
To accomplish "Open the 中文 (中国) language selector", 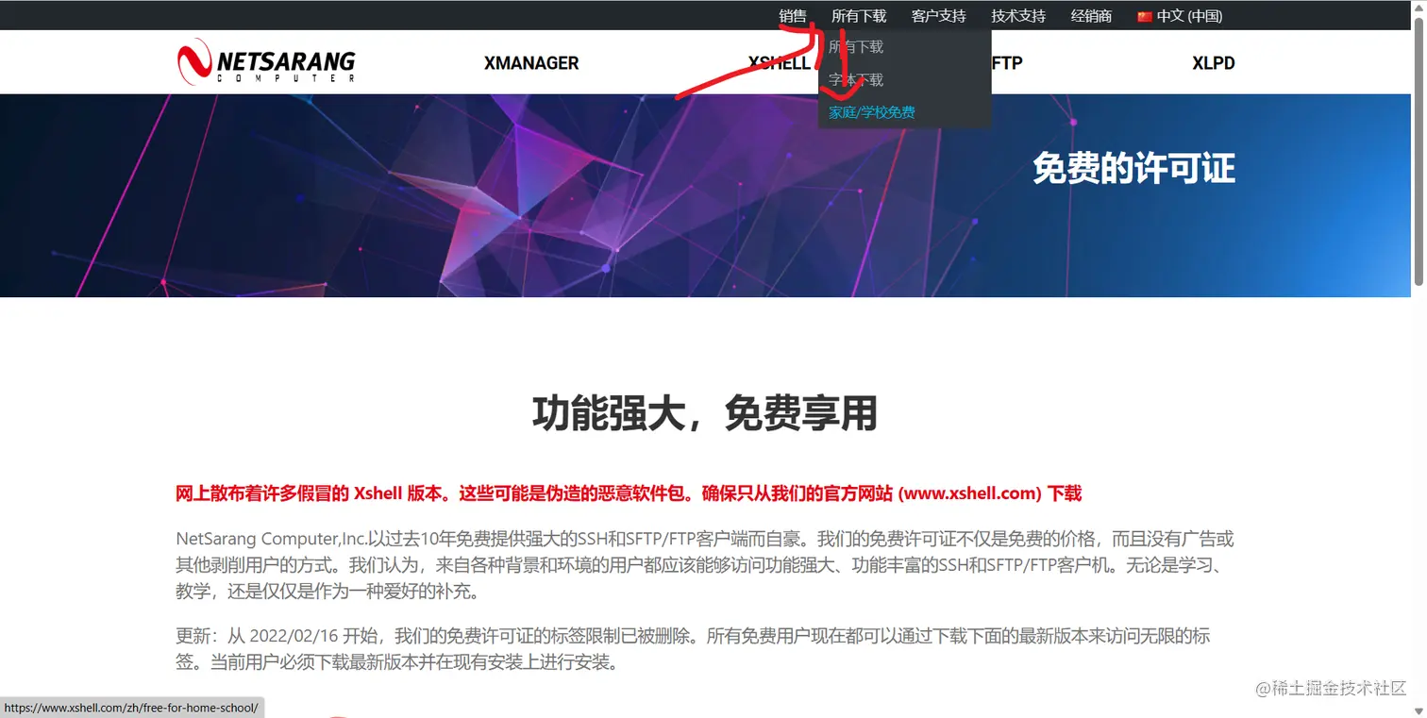I will (x=1180, y=16).
